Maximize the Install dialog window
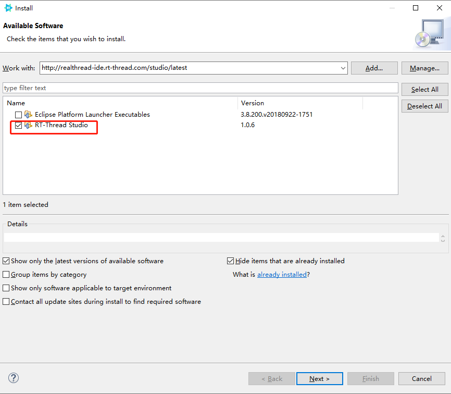Image resolution: width=451 pixels, height=394 pixels. click(x=416, y=8)
